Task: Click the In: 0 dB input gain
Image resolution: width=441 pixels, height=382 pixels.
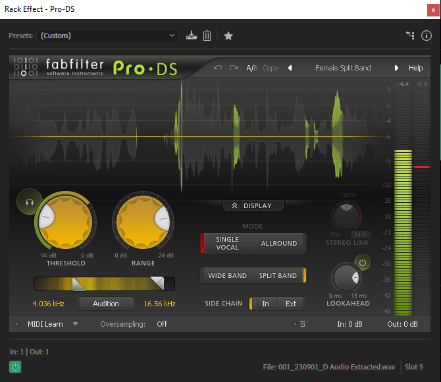Action: click(x=350, y=324)
